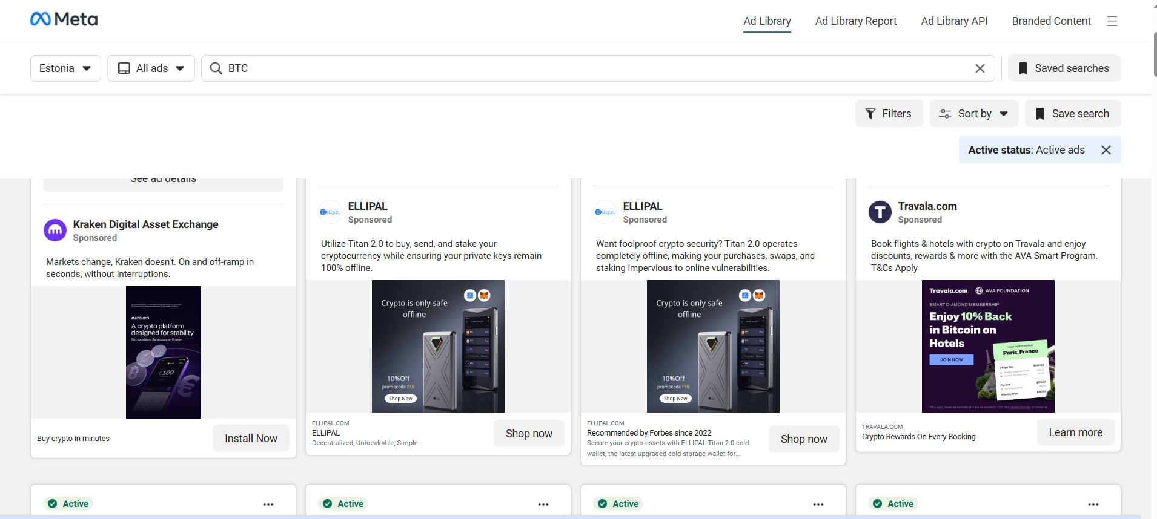The height and width of the screenshot is (519, 1157).
Task: Clear the BTC search text
Action: click(980, 68)
